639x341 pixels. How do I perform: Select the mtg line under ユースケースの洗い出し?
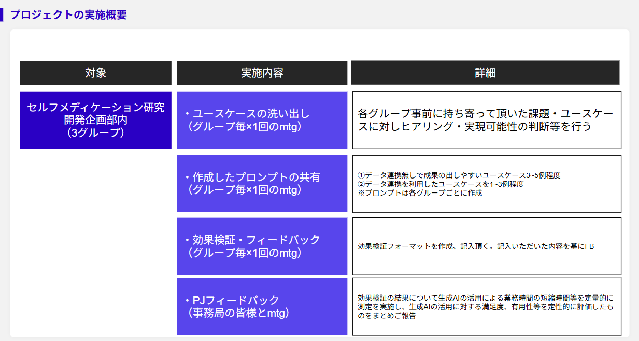click(245, 126)
